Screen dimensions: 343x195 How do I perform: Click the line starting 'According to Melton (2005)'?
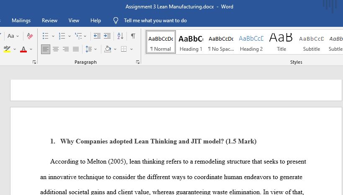coord(178,162)
